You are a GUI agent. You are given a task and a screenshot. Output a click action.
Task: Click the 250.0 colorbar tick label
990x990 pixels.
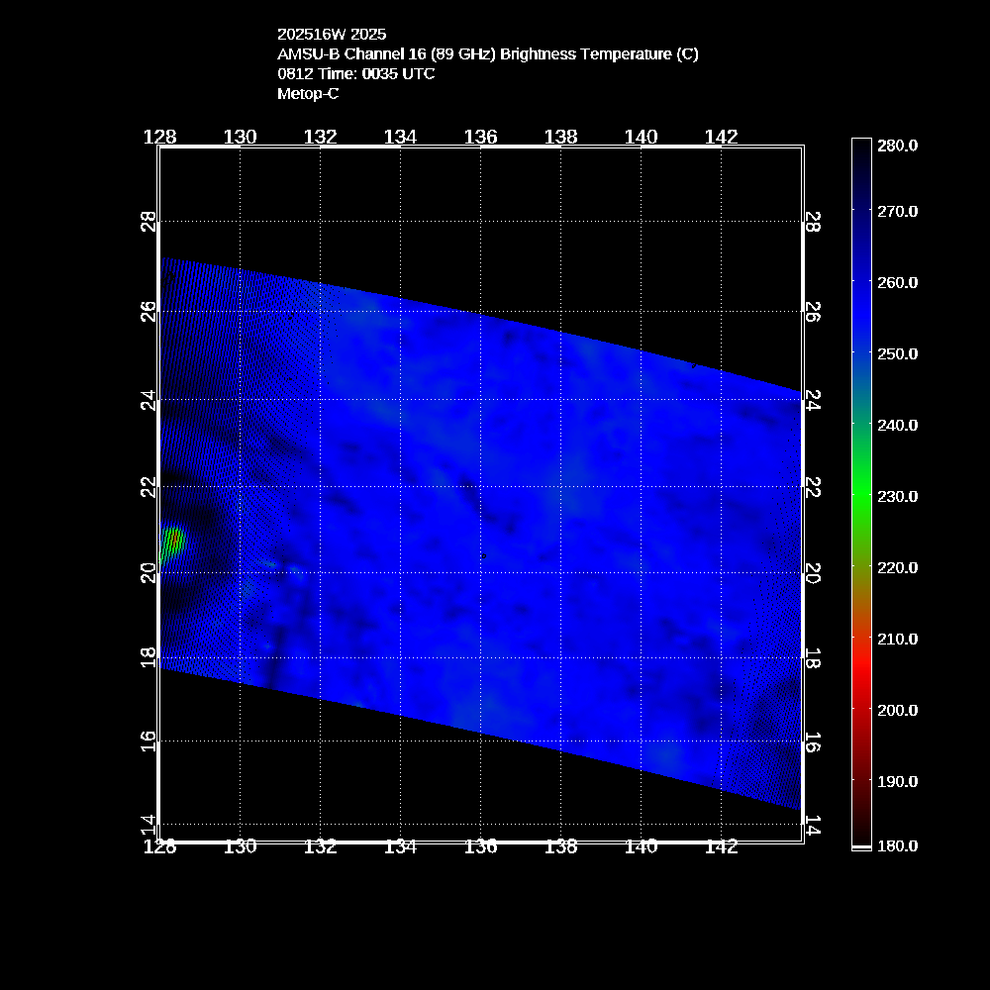click(x=897, y=353)
